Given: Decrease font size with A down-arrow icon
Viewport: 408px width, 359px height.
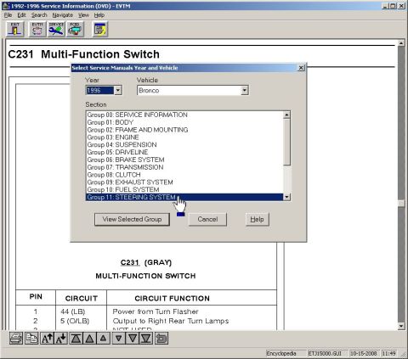Looking at the screenshot, I should [x=60, y=339].
